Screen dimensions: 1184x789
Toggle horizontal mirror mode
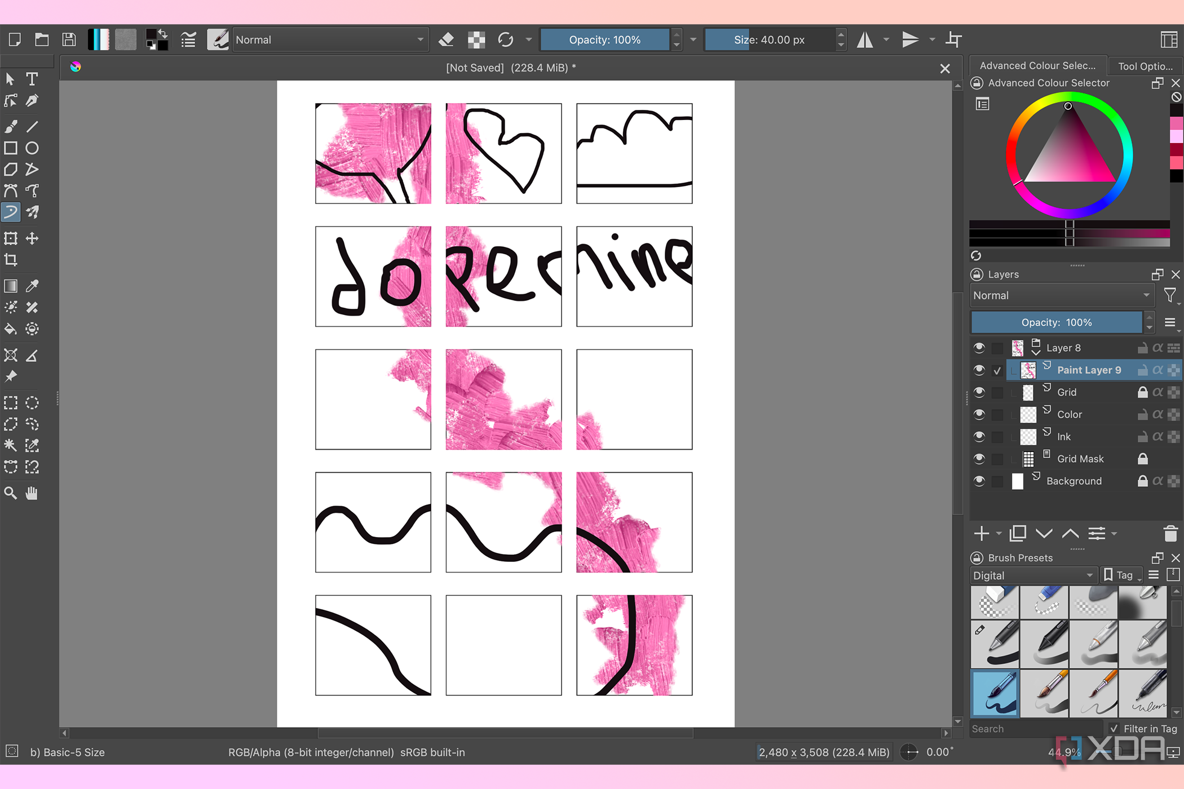(x=865, y=39)
